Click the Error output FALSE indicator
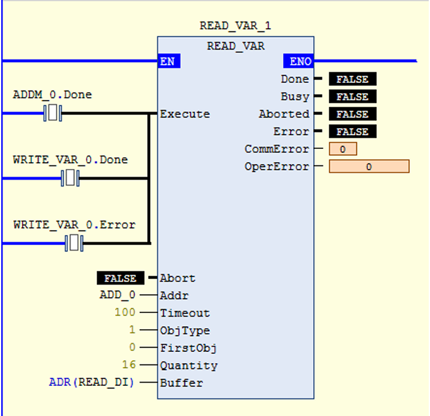430x416 pixels. coord(352,132)
